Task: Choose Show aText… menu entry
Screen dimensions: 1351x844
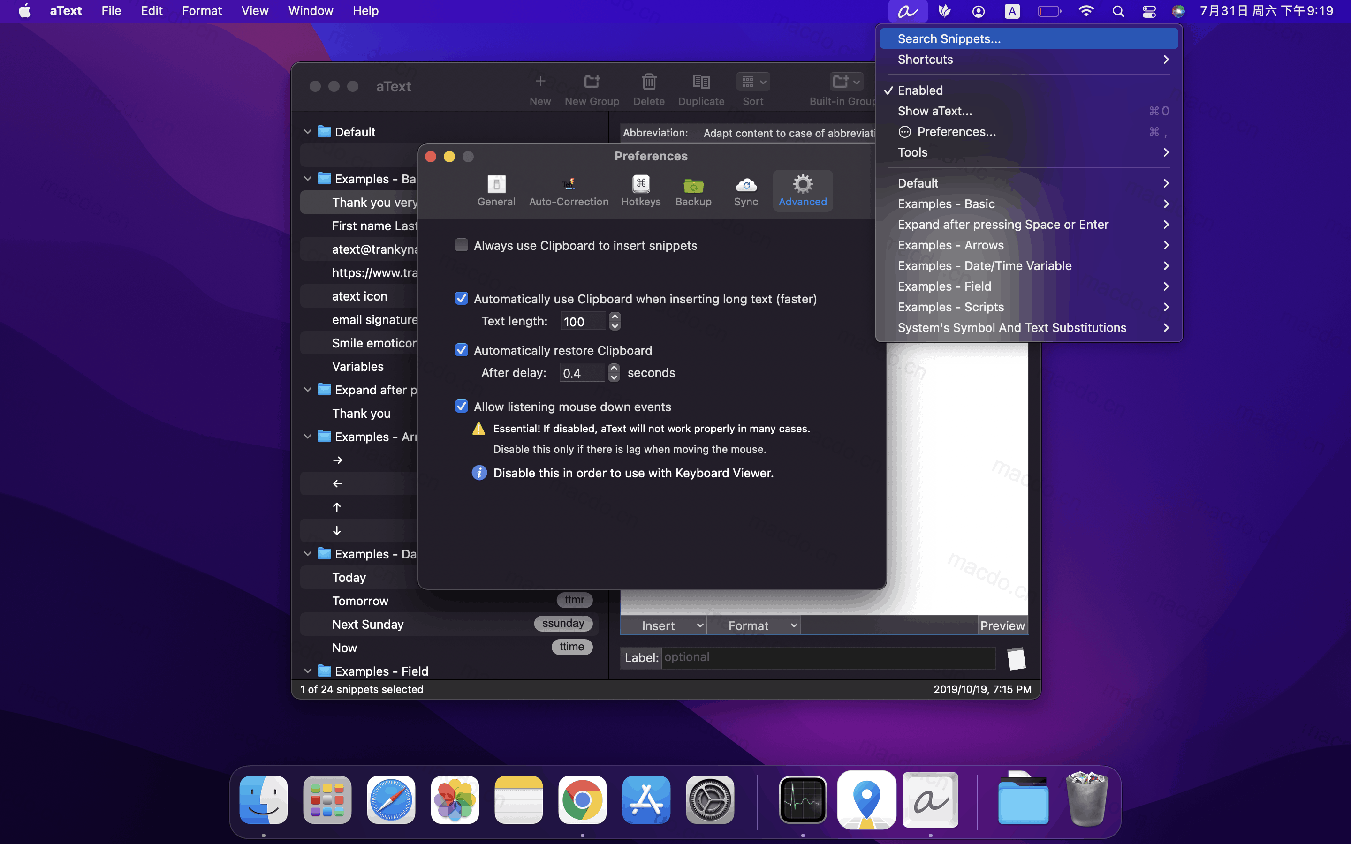Action: pyautogui.click(x=1028, y=111)
